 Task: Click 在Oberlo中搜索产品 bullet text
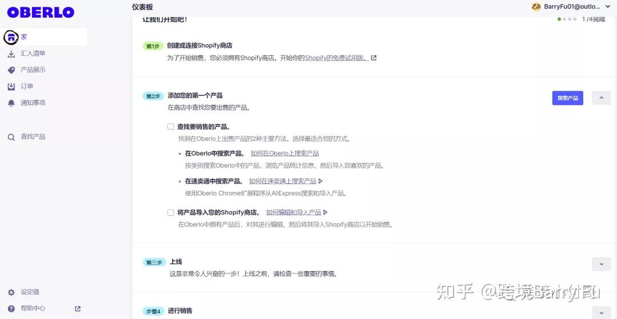tap(215, 153)
